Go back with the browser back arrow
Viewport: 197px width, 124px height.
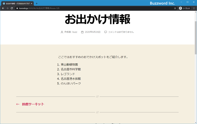point(3,8)
